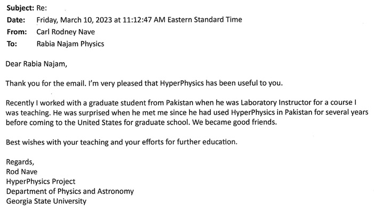Click the Date label
The height and width of the screenshot is (215, 374).
point(16,20)
